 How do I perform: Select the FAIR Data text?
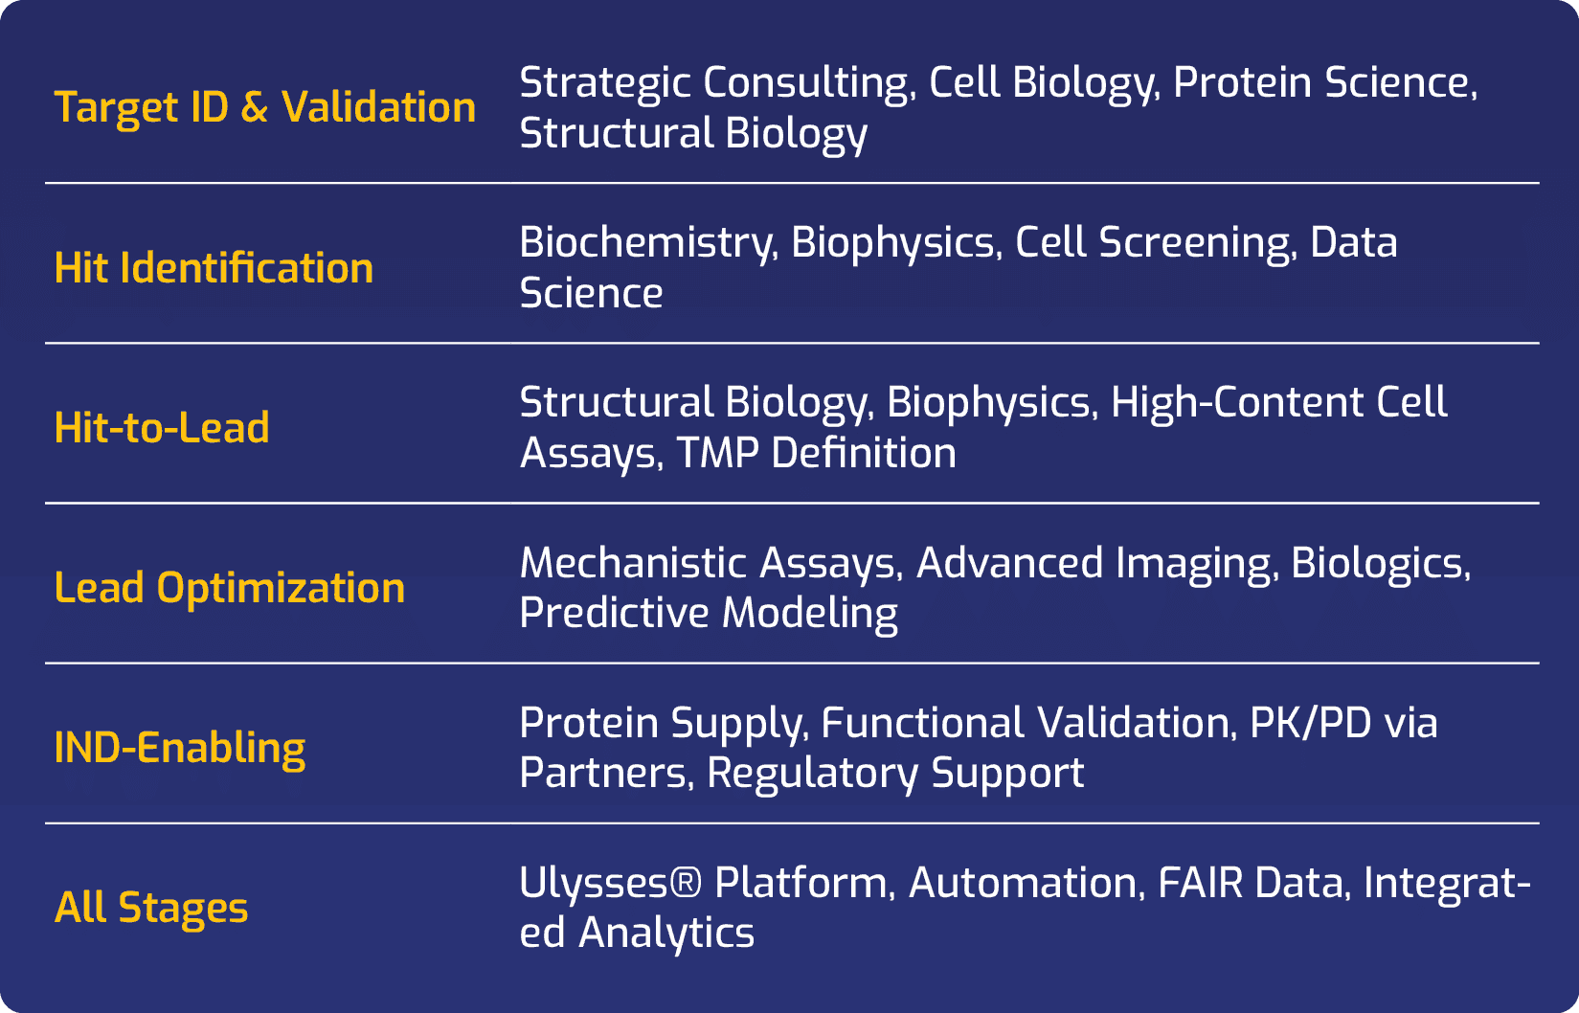coord(1251,883)
